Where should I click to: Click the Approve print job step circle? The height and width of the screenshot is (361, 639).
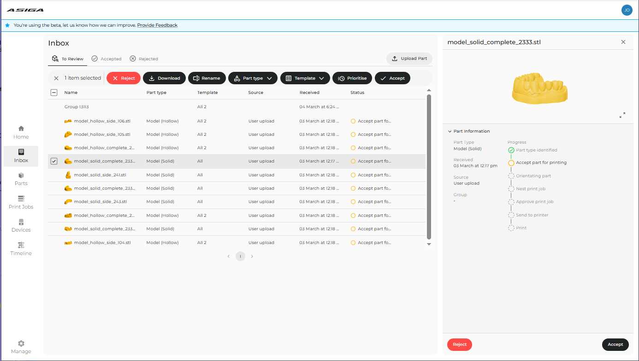pos(511,202)
